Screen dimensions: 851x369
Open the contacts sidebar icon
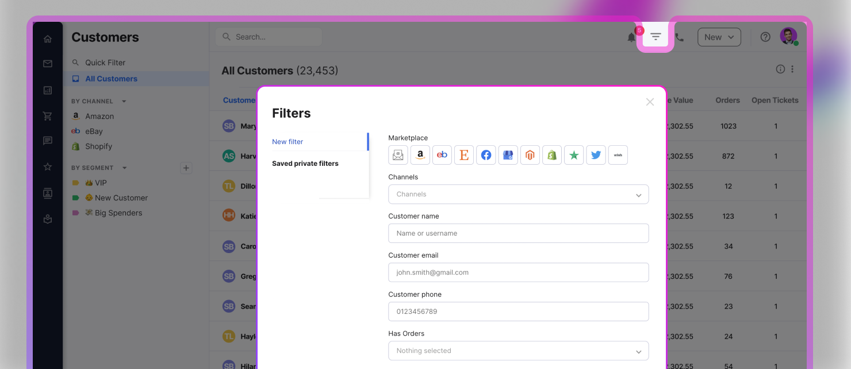48,193
